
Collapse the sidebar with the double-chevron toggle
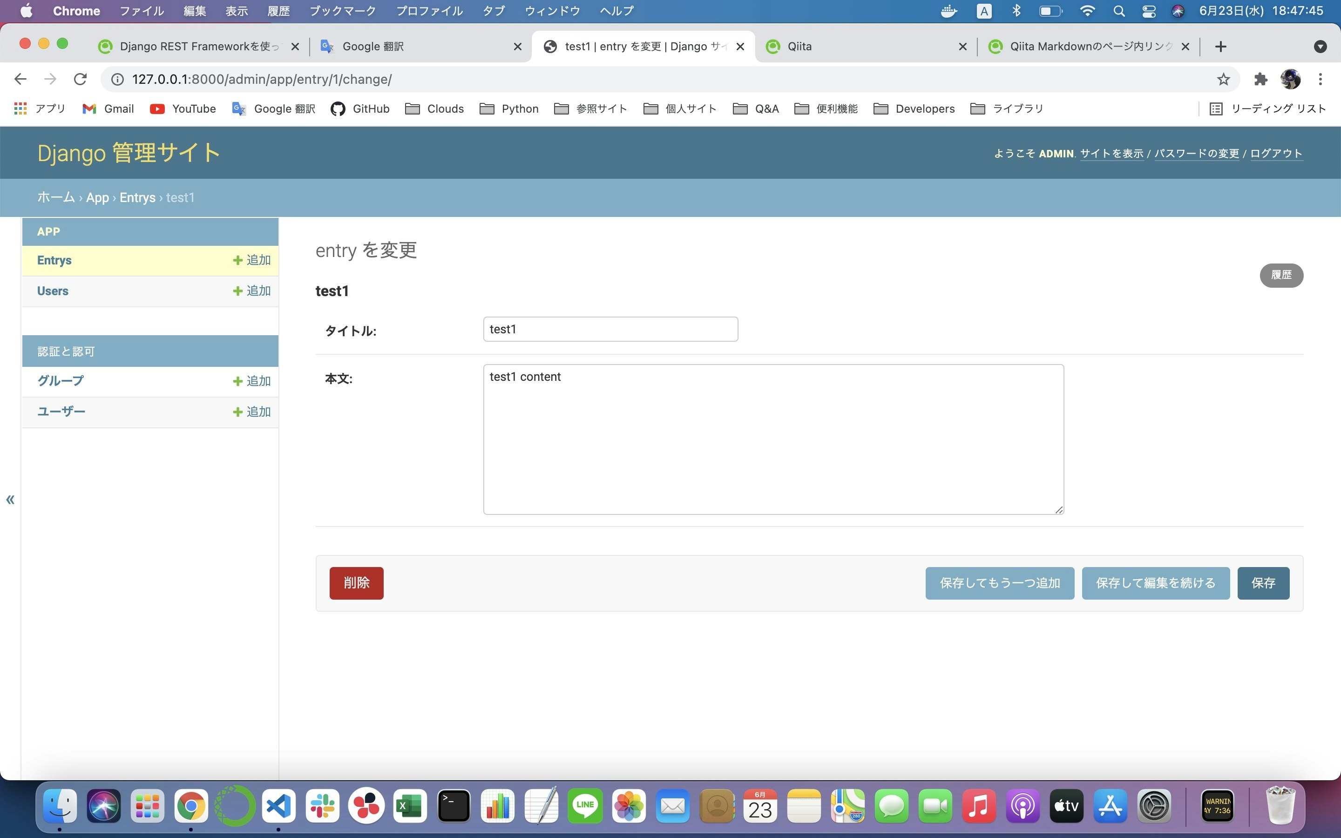click(x=10, y=500)
